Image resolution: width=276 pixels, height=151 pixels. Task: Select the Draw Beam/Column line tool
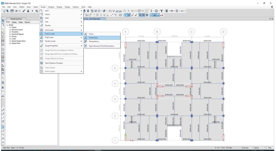point(3,29)
